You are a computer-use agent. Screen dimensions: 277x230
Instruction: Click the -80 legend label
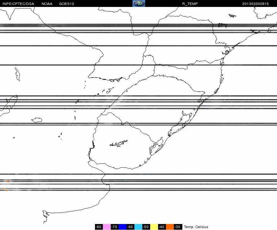click(99, 227)
